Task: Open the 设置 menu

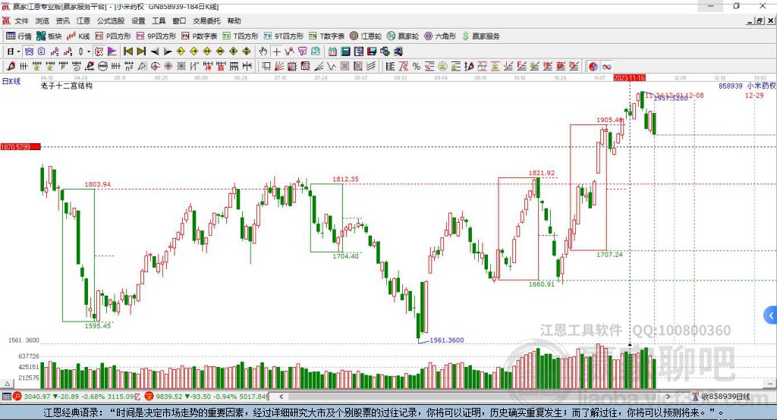Action: 138,20
